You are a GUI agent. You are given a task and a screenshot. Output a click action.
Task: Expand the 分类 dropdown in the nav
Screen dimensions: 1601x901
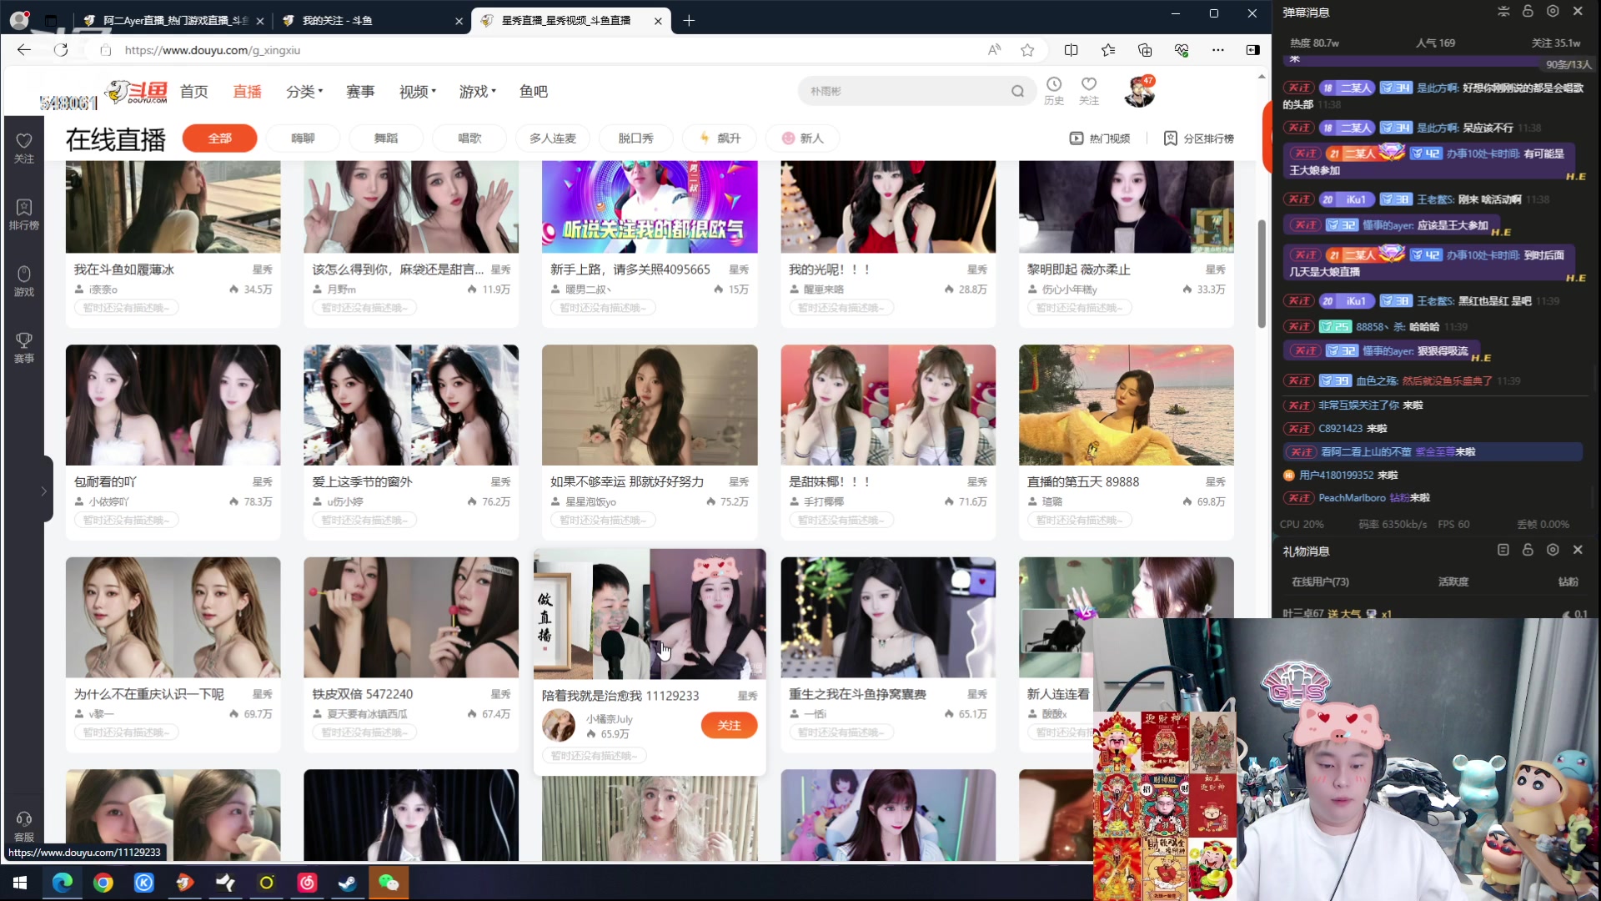[304, 91]
